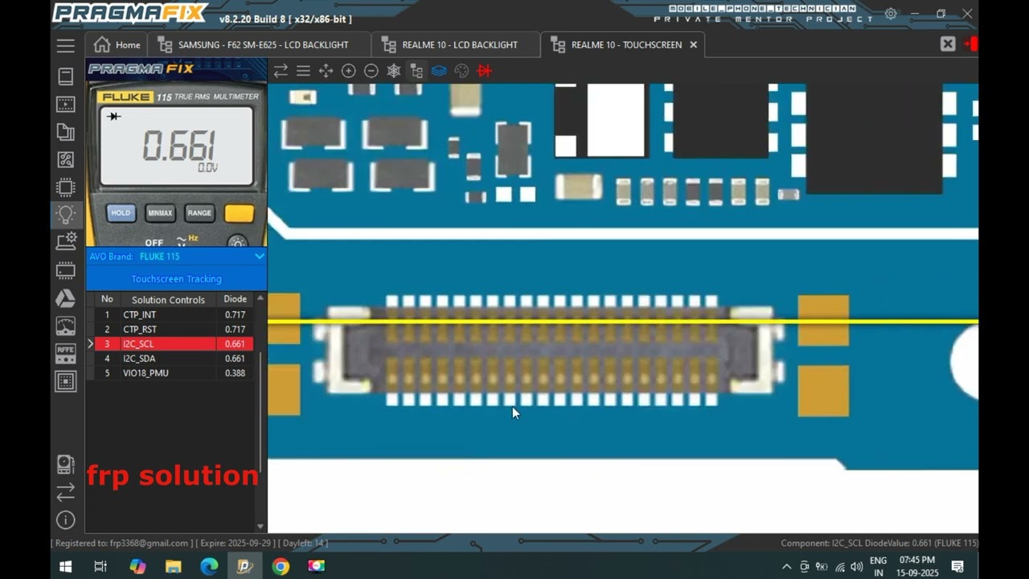This screenshot has width=1029, height=579.
Task: Open the notification center icon
Action: click(x=957, y=566)
